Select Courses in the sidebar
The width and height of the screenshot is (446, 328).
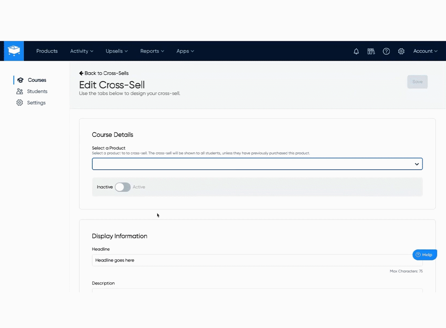(x=37, y=80)
